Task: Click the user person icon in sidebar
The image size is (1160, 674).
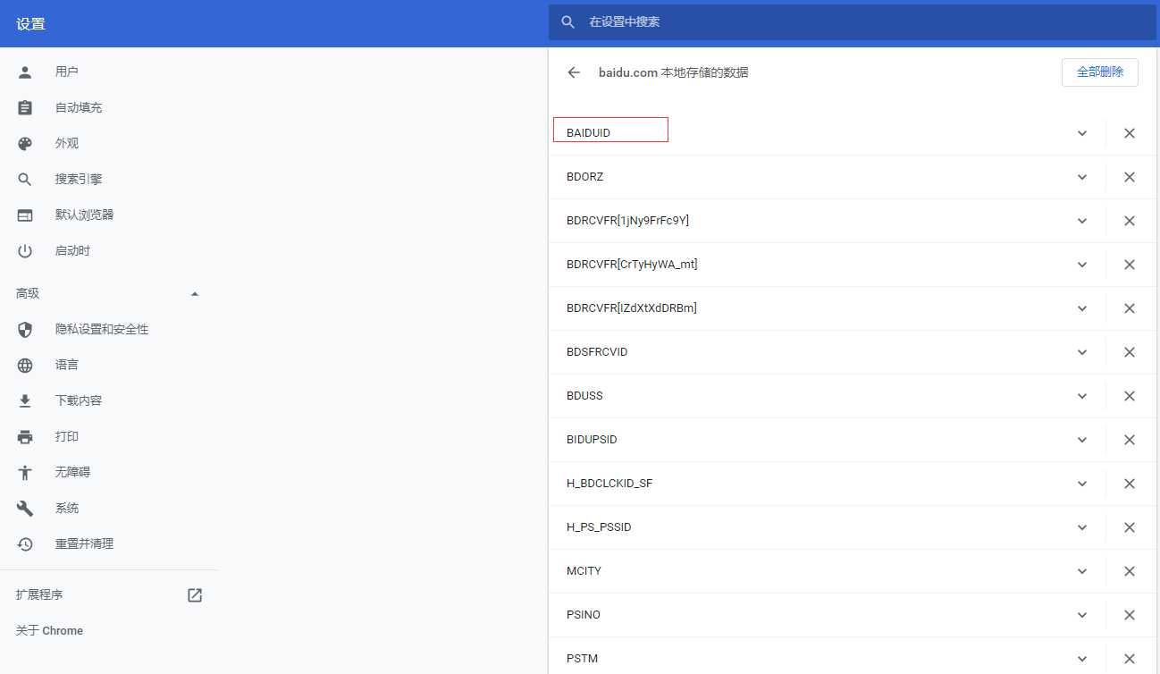Action: (25, 72)
